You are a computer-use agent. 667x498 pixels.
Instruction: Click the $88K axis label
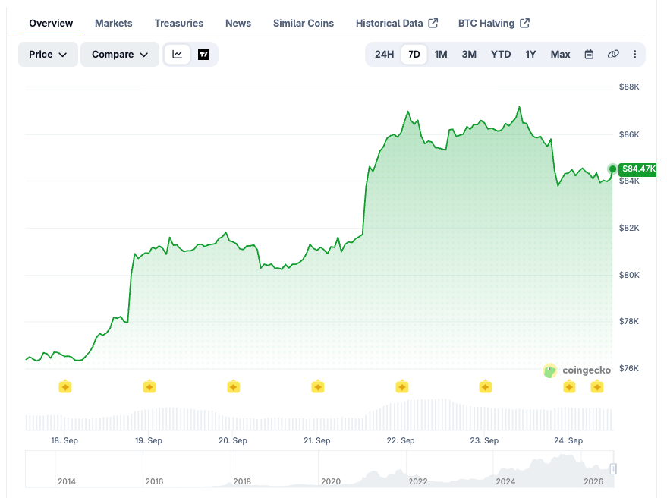tap(629, 87)
